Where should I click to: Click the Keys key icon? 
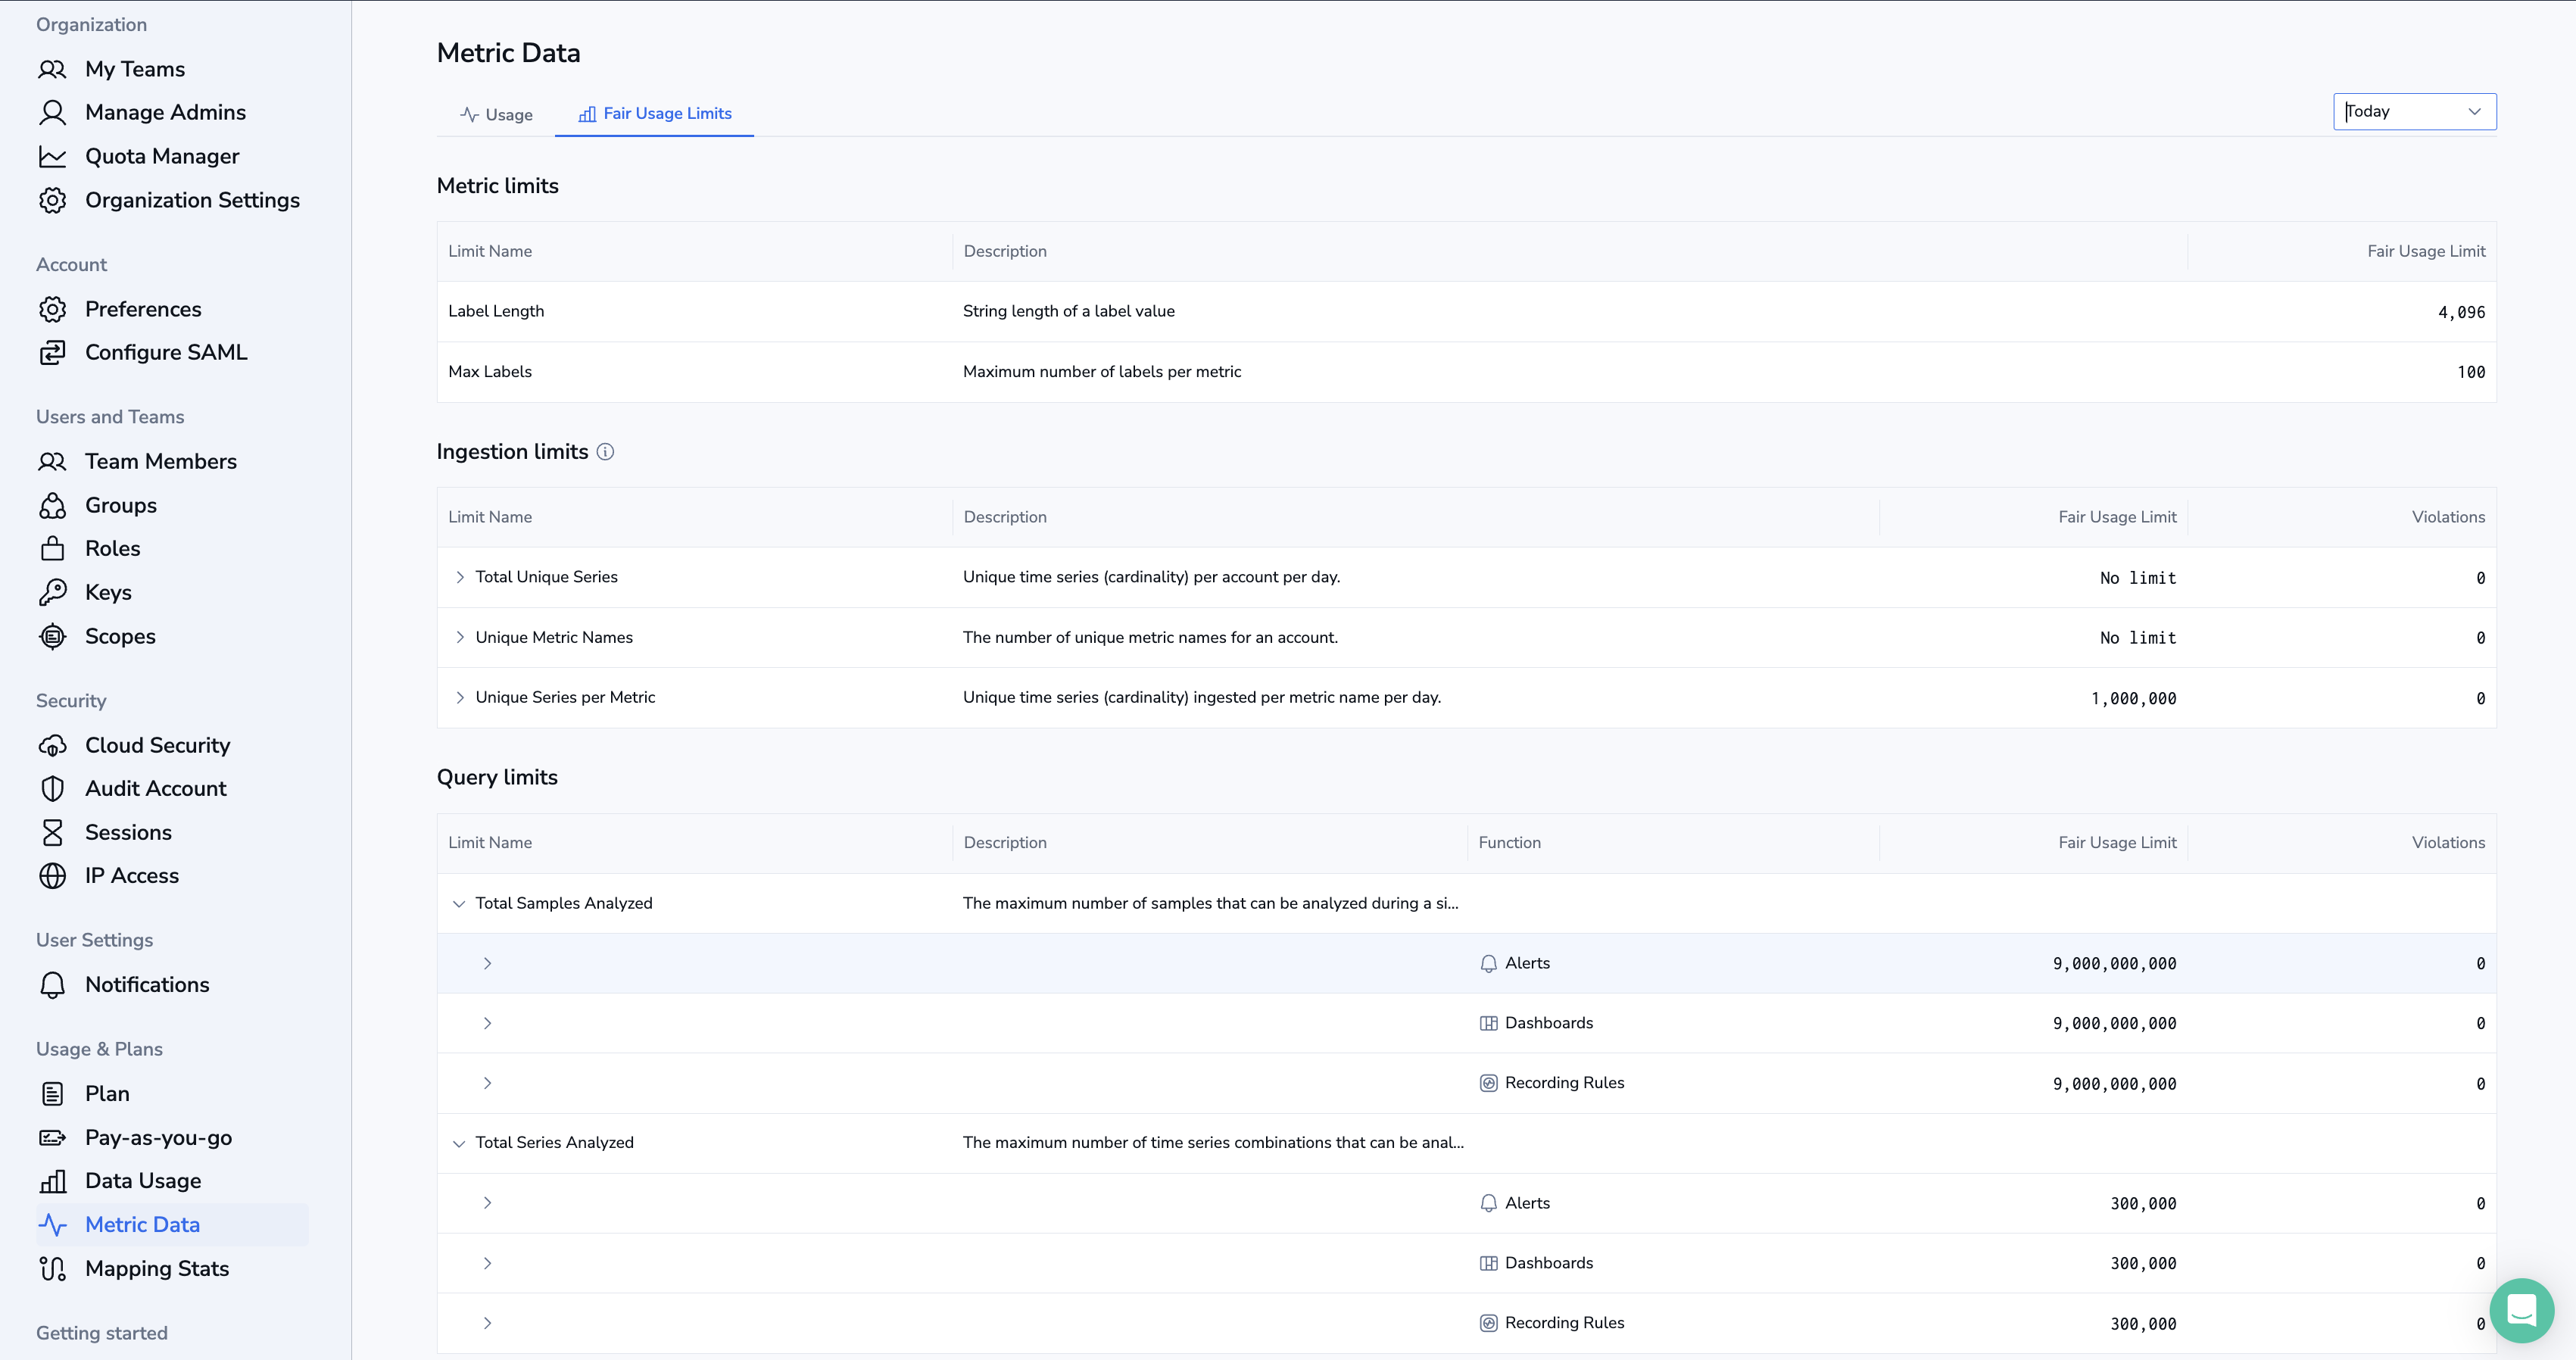52,593
